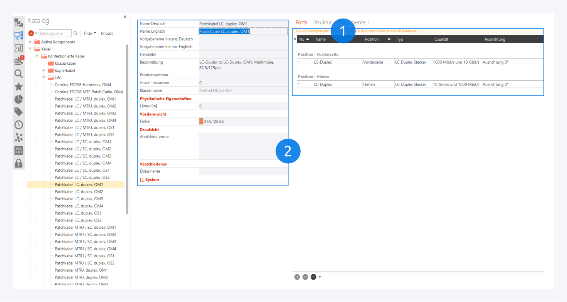Image resolution: width=567 pixels, height=302 pixels.
Task: Expand the System property section
Action: [142, 180]
